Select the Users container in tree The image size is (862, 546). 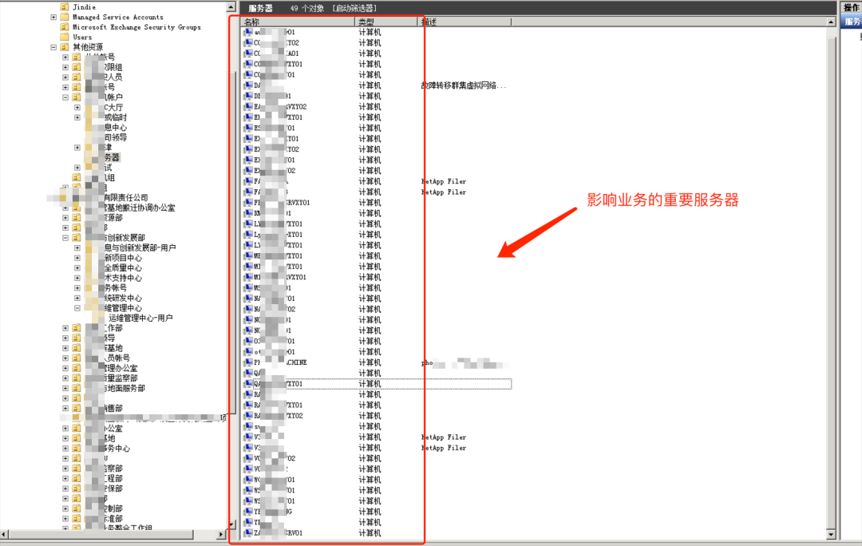(82, 37)
